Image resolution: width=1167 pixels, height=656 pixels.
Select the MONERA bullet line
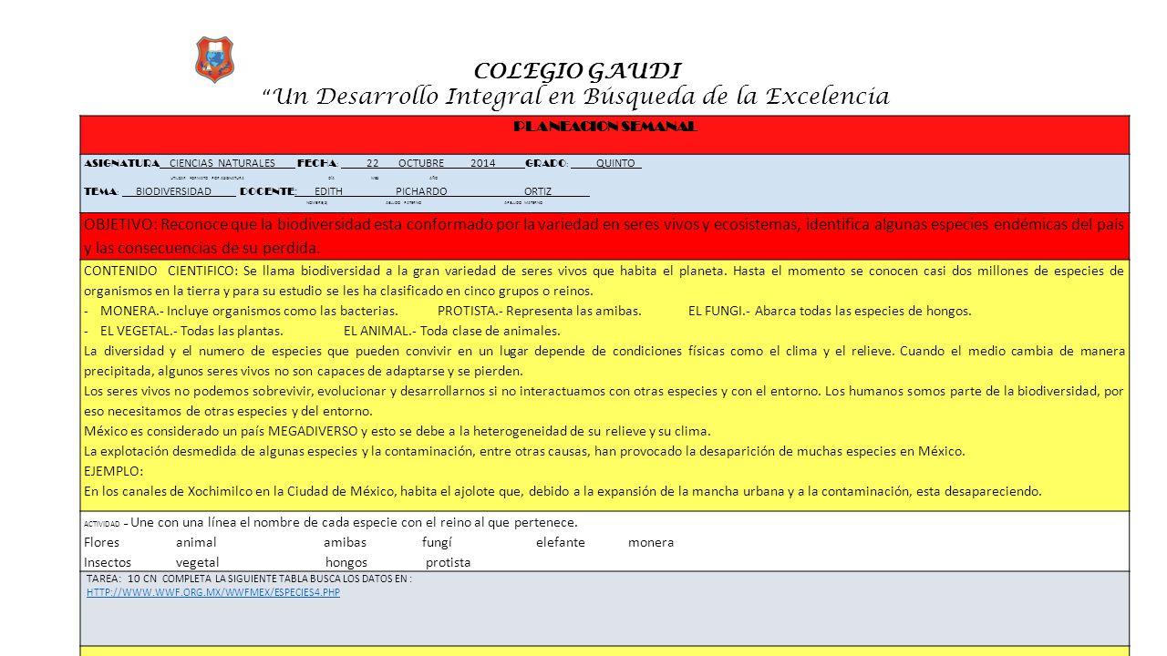tap(249, 311)
